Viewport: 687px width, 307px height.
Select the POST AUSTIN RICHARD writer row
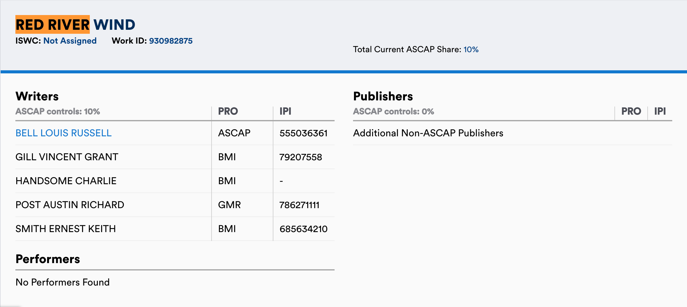click(x=70, y=204)
